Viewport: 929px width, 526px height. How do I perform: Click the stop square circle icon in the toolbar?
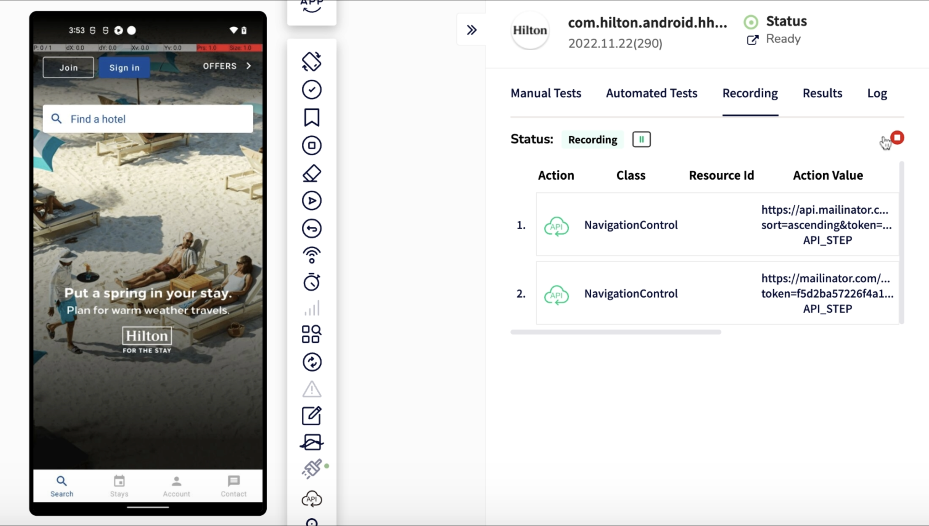pyautogui.click(x=312, y=145)
